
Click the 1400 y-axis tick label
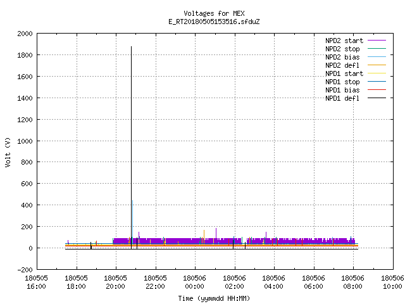[25, 98]
